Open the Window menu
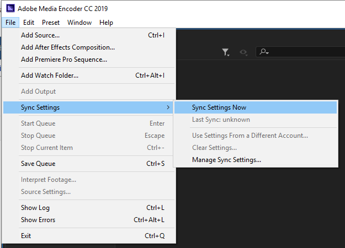Viewport: 345px width, 248px height. 79,23
